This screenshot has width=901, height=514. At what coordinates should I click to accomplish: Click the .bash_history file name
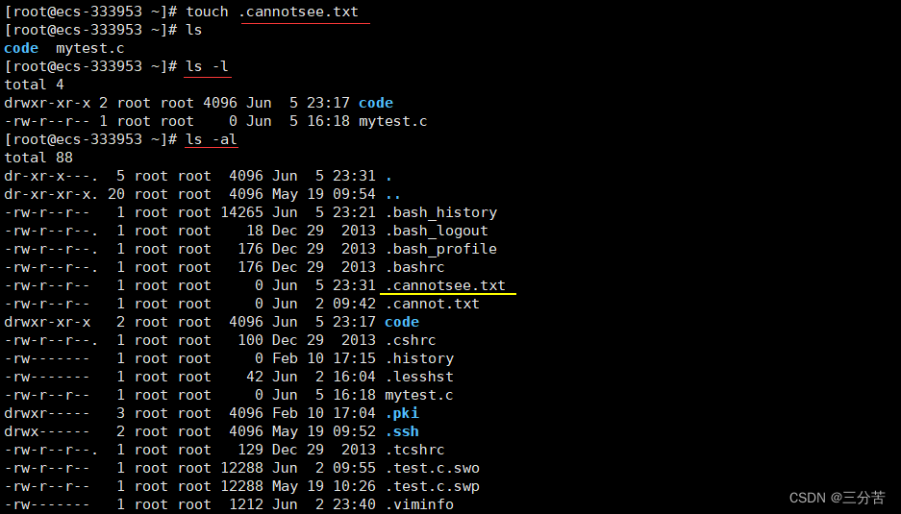(x=441, y=212)
